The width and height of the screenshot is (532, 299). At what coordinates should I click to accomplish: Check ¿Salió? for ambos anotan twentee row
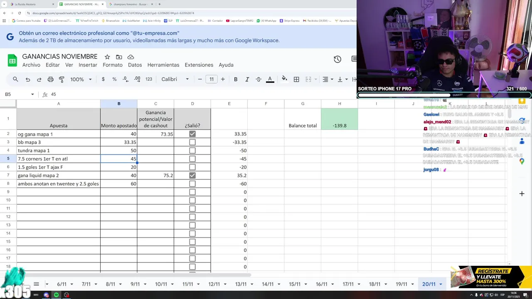[x=192, y=184]
